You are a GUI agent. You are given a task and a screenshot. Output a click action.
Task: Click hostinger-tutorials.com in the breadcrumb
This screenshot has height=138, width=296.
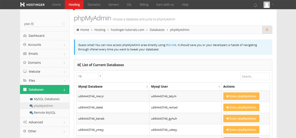tap(127, 30)
